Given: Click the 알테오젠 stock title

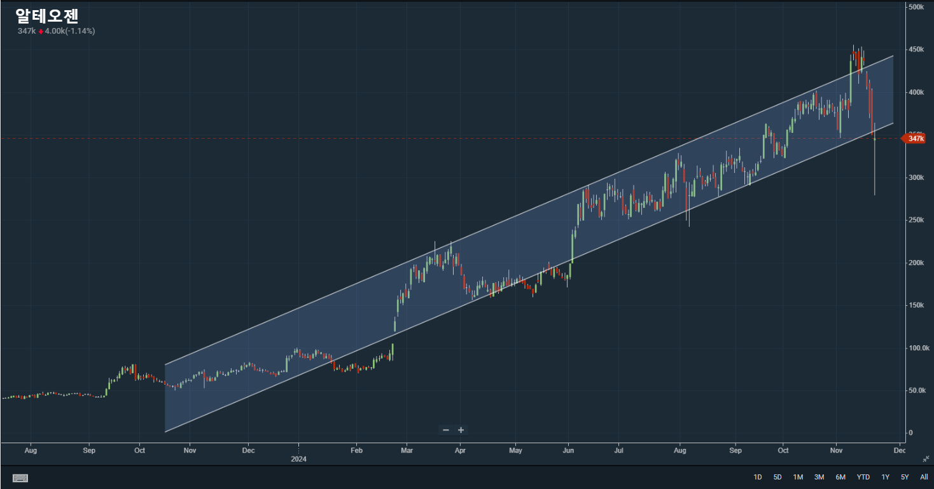Looking at the screenshot, I should 47,17.
